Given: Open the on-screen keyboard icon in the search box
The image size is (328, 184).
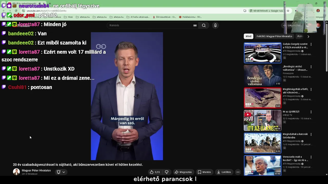Looking at the screenshot, I should [195, 25].
